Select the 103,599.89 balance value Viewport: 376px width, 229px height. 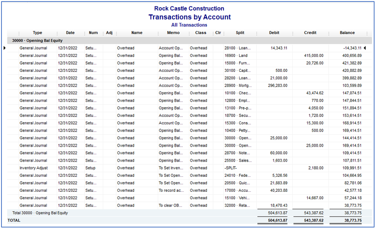coord(352,85)
